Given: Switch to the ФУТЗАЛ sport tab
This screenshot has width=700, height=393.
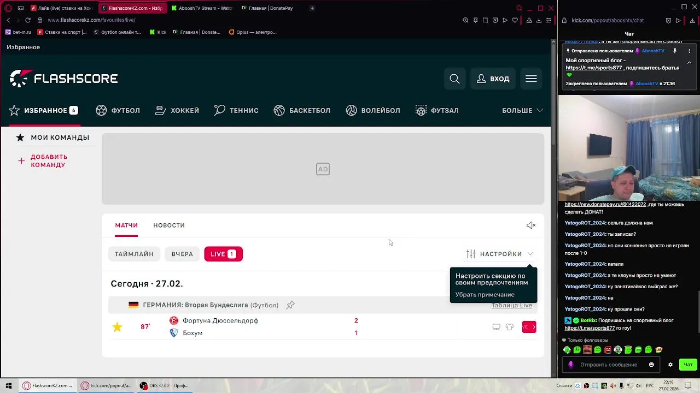Looking at the screenshot, I should pos(437,110).
